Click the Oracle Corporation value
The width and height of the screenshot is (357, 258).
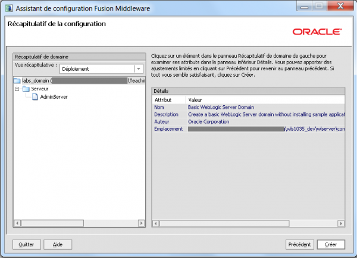[x=209, y=122]
